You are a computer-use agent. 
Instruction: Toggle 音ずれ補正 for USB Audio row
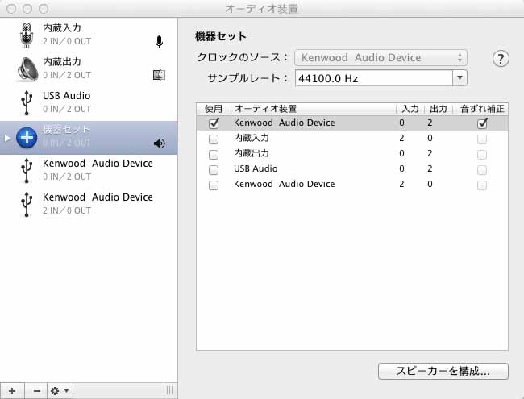pos(482,170)
